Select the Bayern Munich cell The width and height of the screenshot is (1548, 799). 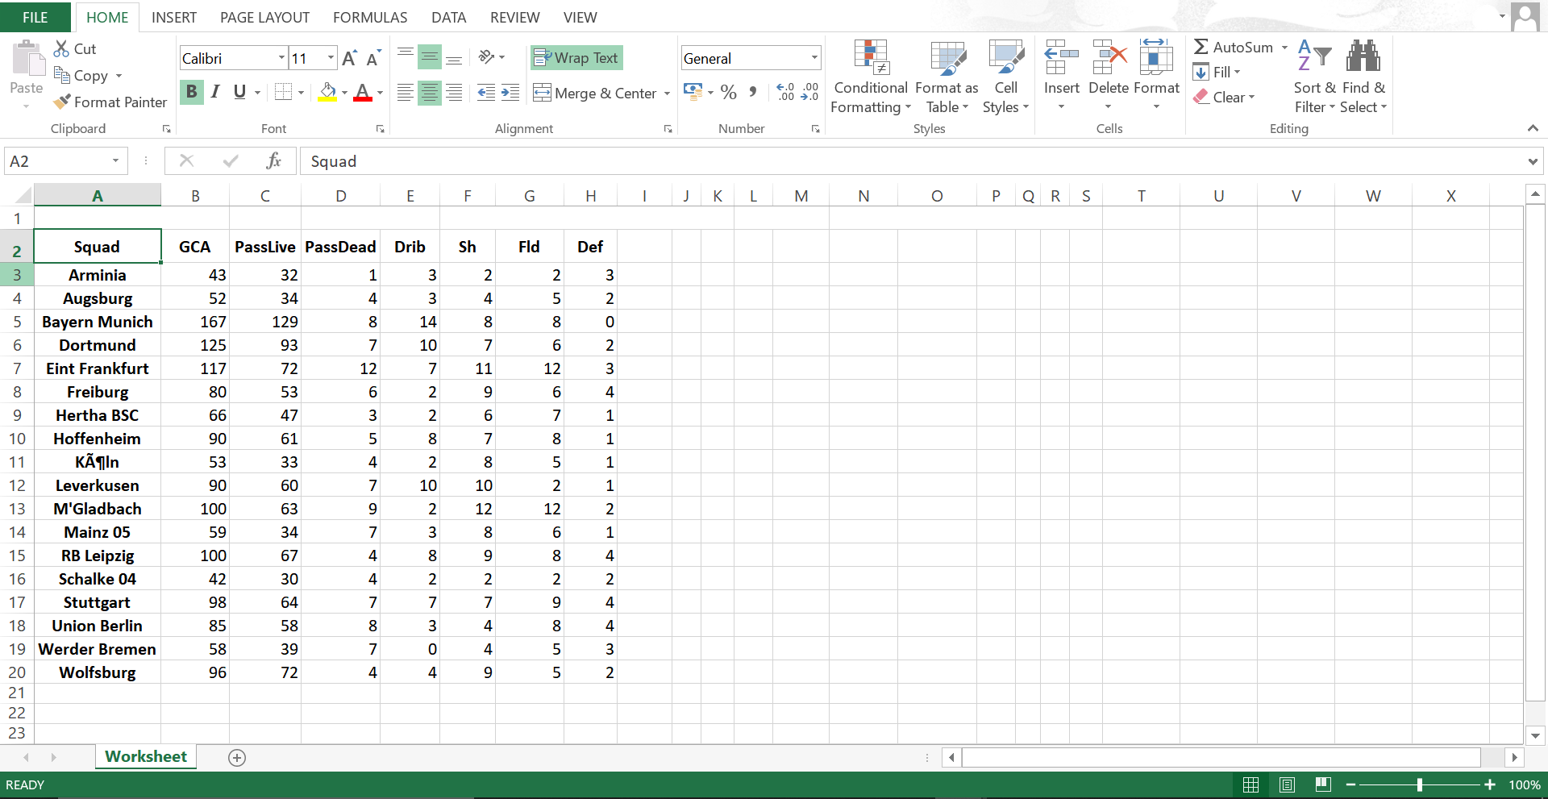coord(98,322)
